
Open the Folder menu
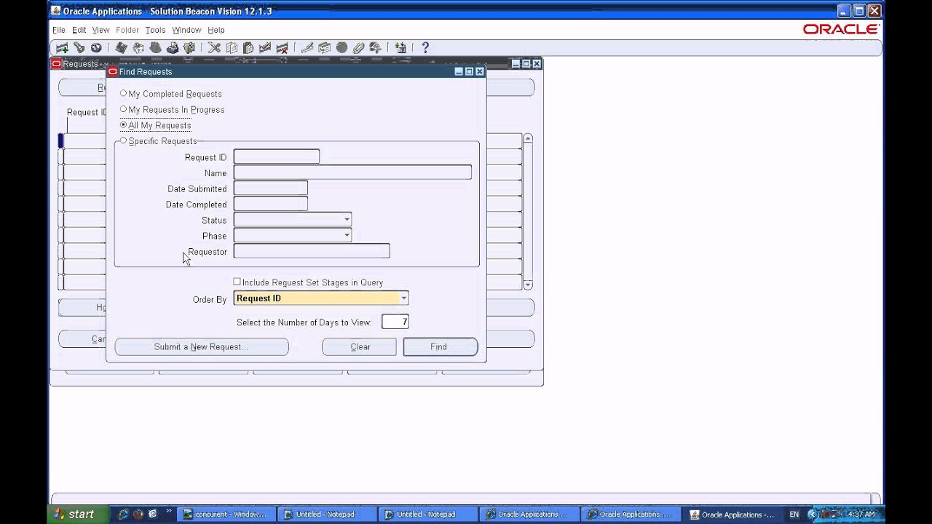coord(127,30)
